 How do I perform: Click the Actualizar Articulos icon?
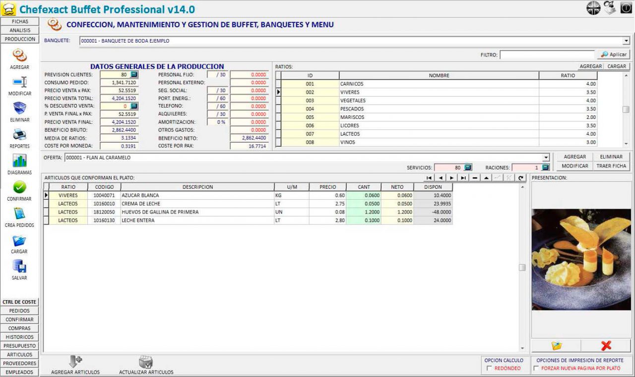coord(146,362)
